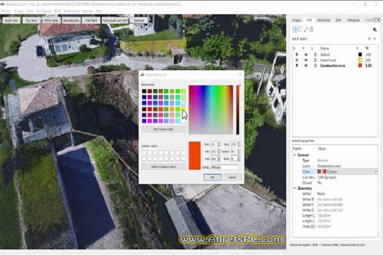Viewport: 383px width, 255px height.
Task: Increment the Hue spinner in color dialog
Action: (x=219, y=143)
